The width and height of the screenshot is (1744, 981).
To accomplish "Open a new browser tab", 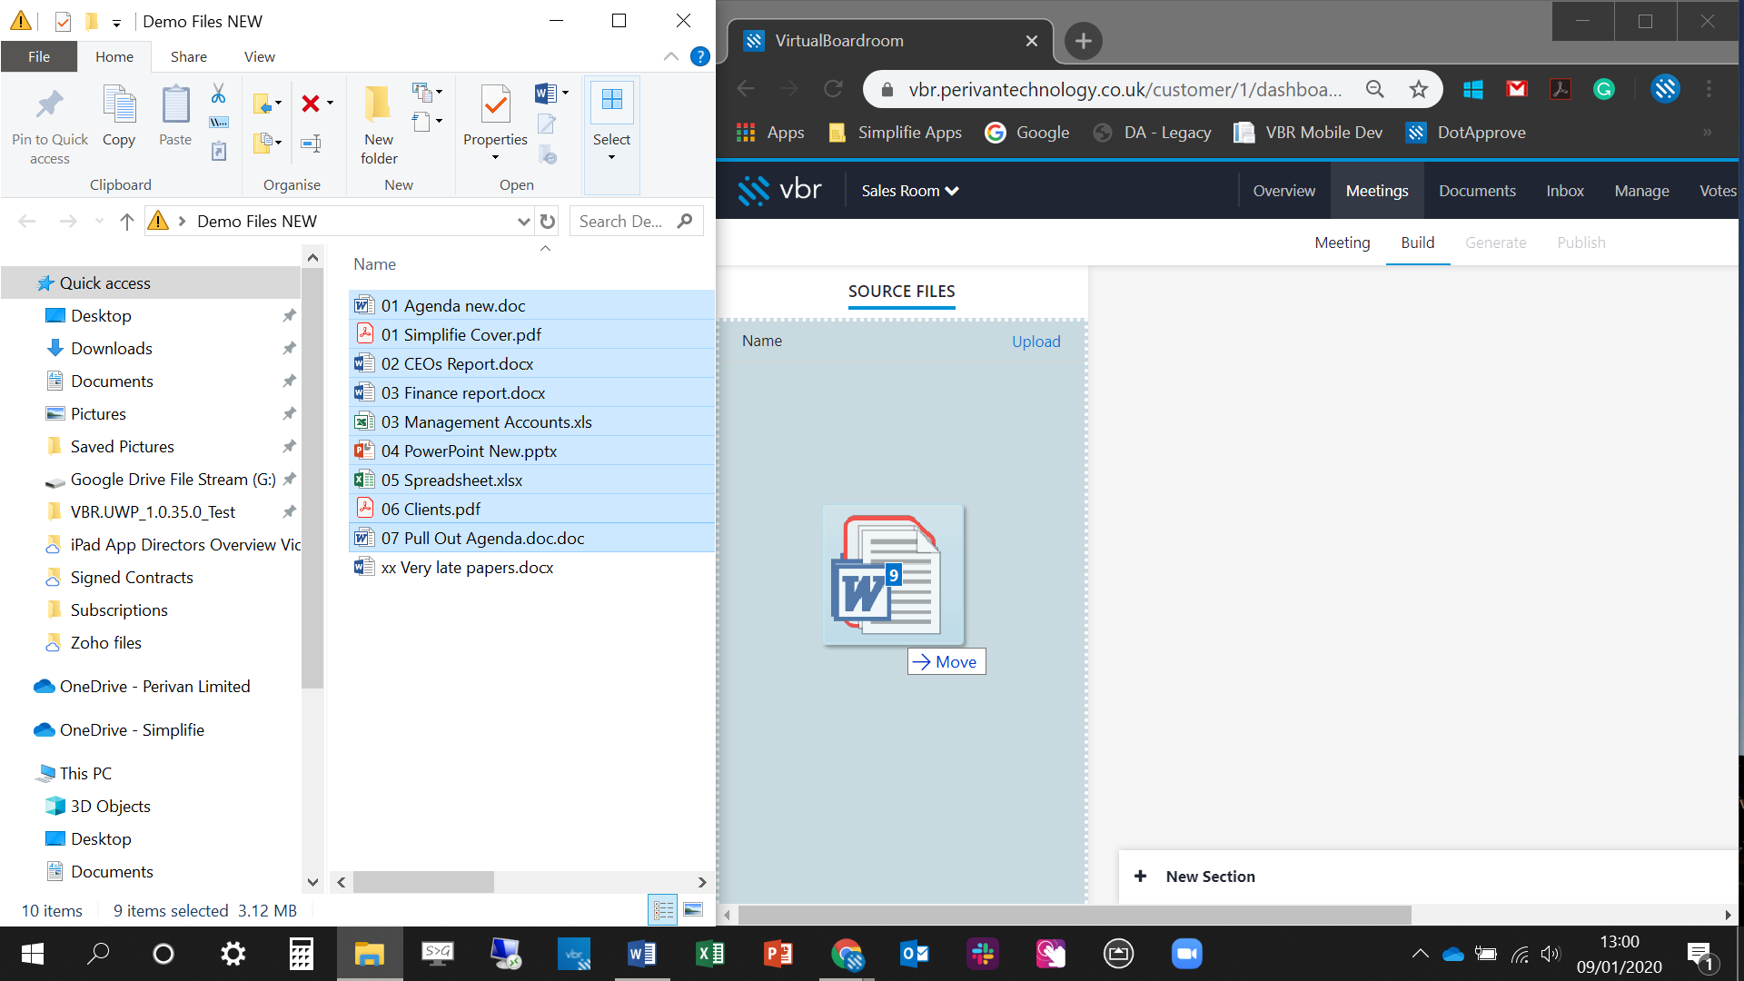I will [1083, 41].
